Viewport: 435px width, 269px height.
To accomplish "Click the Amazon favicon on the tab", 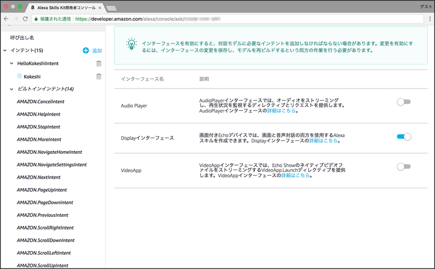I will point(33,8).
